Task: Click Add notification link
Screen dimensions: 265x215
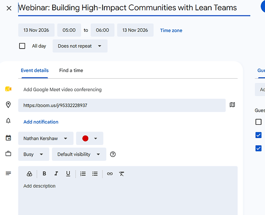Action: [x=41, y=122]
